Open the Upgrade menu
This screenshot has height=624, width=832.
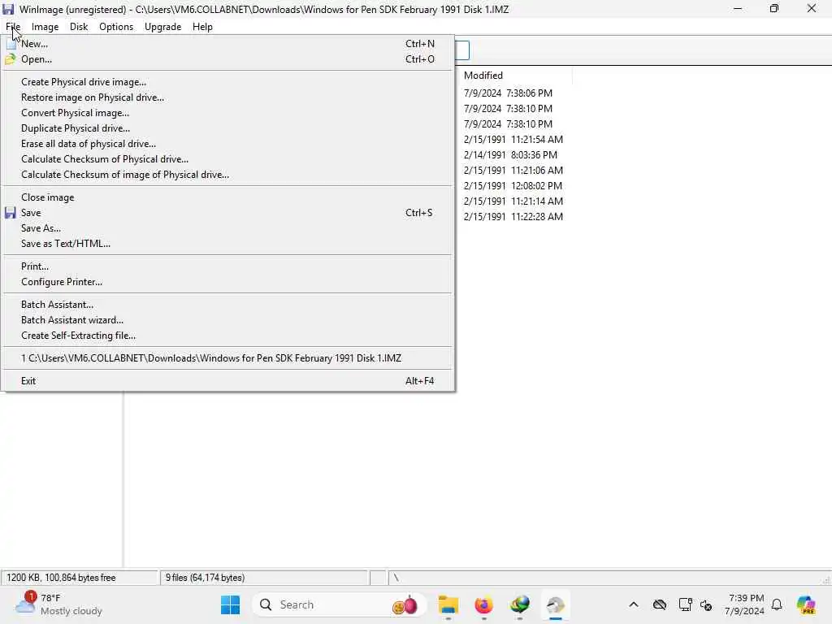162,27
